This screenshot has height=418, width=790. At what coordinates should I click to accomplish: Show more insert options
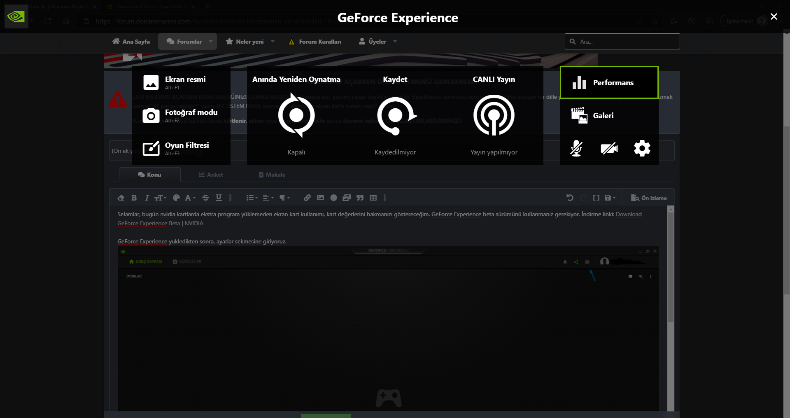pyautogui.click(x=385, y=198)
